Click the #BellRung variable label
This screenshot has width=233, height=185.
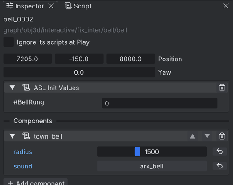click(x=29, y=102)
